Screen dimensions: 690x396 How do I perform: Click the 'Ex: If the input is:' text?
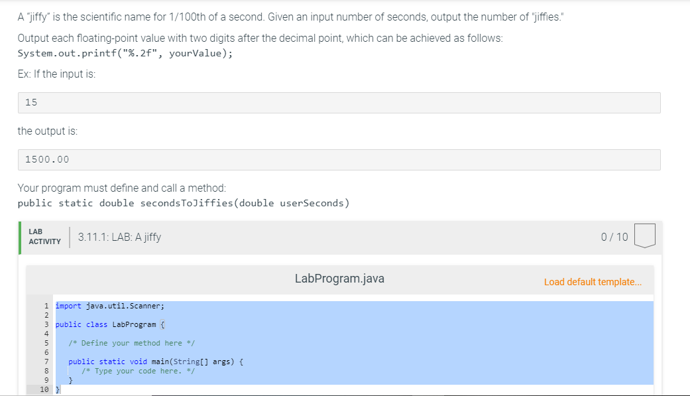56,74
